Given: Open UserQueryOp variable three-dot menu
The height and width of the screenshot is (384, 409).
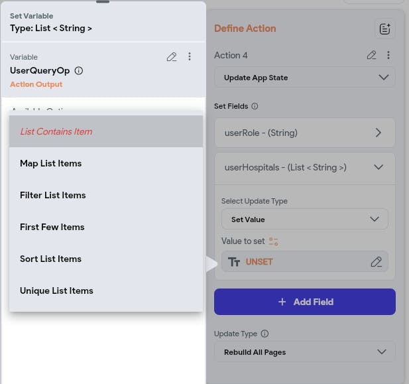Looking at the screenshot, I should (190, 57).
